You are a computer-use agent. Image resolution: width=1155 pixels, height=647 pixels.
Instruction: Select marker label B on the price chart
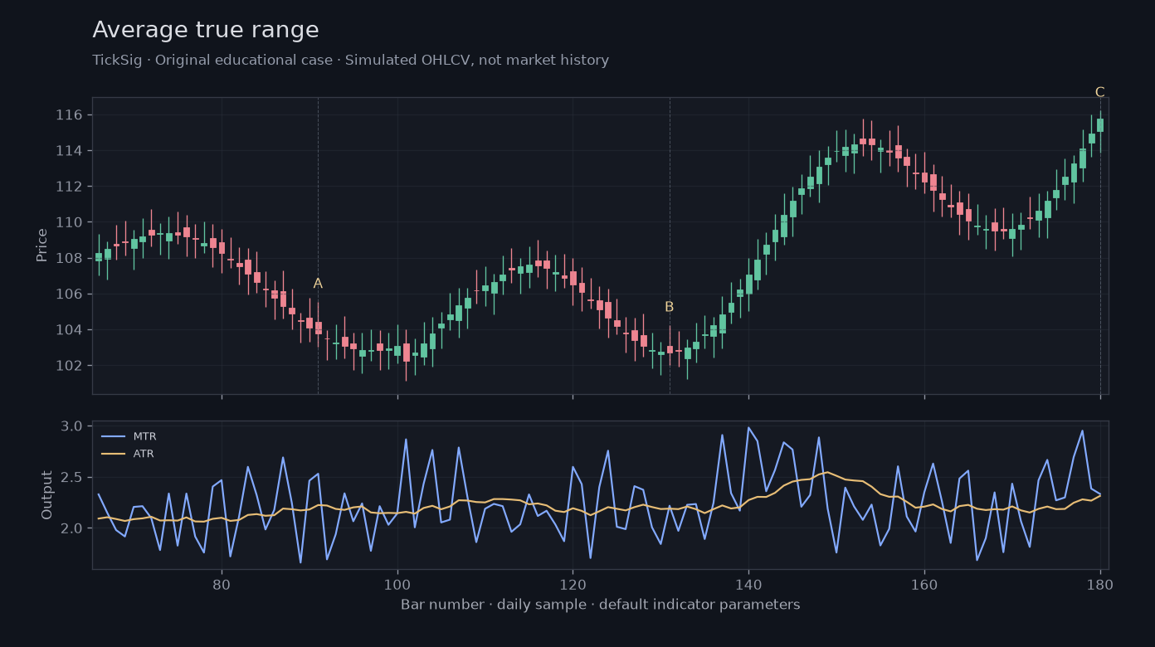point(670,307)
